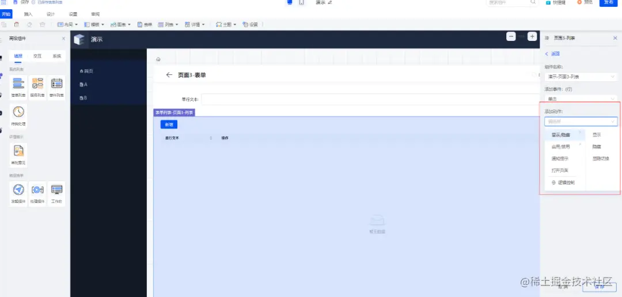
Task: Choose 启用/禁用 in the action menu
Action: click(x=565, y=147)
